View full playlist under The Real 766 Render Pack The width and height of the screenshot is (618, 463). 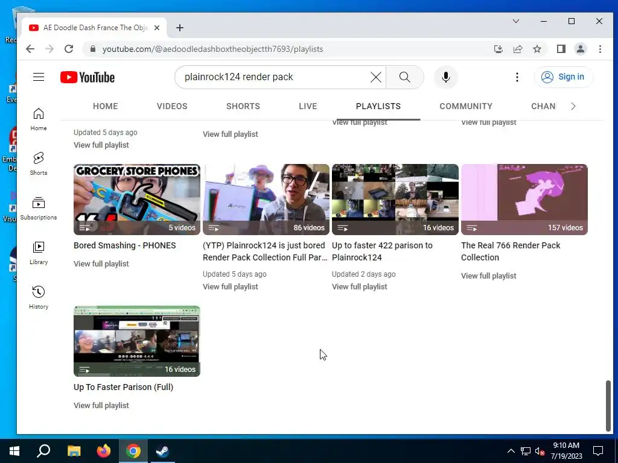click(x=489, y=276)
